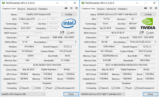Toggle UEFI checkbox in Intel window

tap(68, 33)
